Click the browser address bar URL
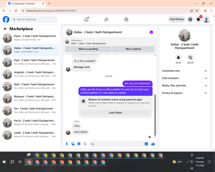This screenshot has height=172, width=215. pos(51,11)
